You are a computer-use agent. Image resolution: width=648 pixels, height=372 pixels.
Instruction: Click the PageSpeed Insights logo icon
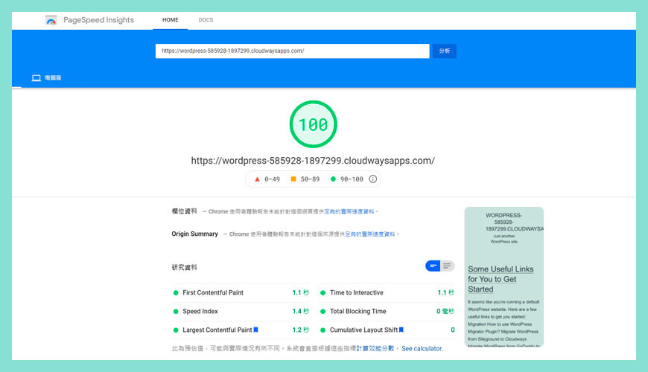coord(51,20)
